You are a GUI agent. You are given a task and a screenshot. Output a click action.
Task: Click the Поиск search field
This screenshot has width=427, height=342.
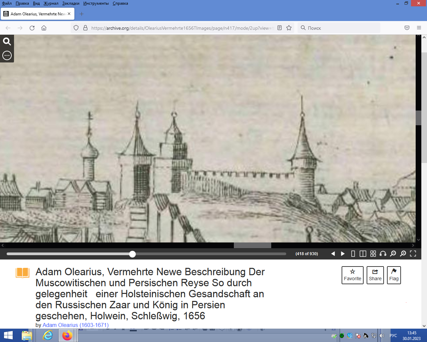click(339, 28)
